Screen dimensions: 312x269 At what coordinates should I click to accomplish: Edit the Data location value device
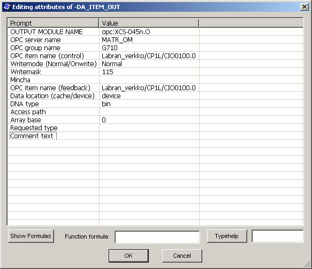click(x=149, y=96)
